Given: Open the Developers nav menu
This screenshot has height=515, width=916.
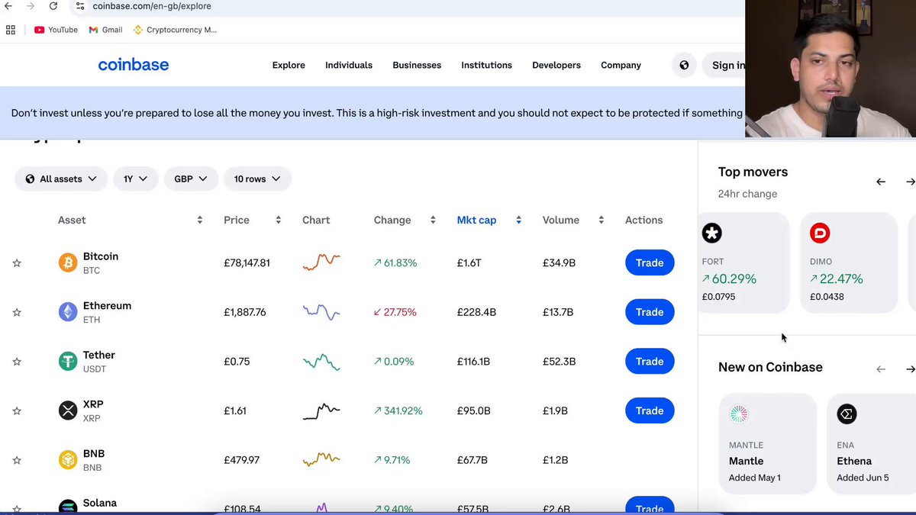Looking at the screenshot, I should pyautogui.click(x=556, y=65).
